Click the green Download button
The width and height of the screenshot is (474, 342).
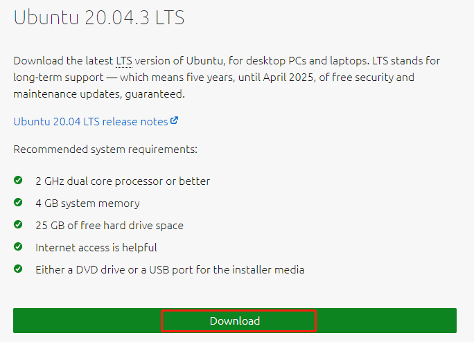coord(235,321)
